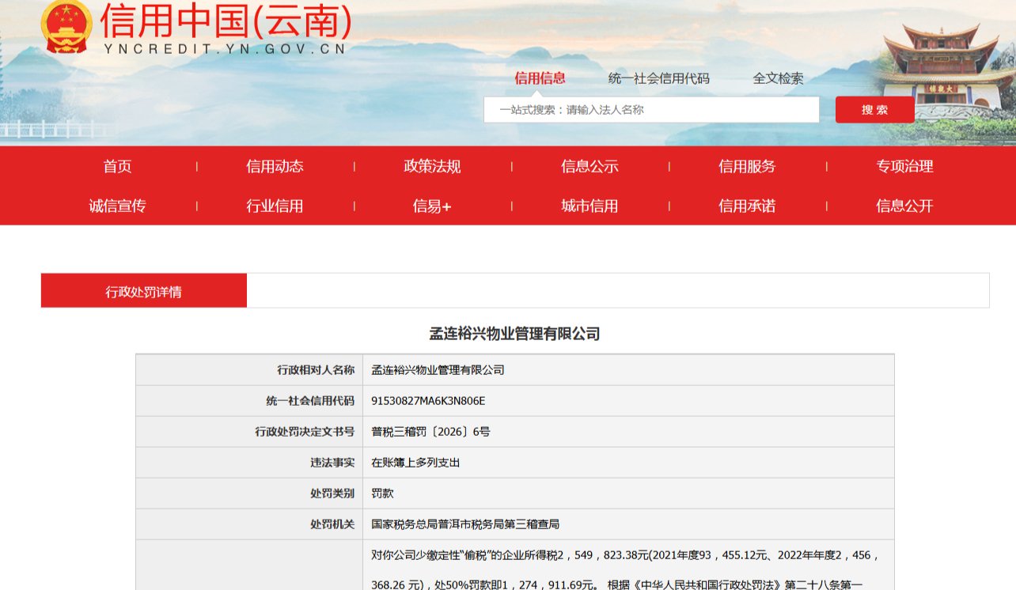Click the 处罚机关 label cell
This screenshot has width=1016, height=590.
[249, 524]
